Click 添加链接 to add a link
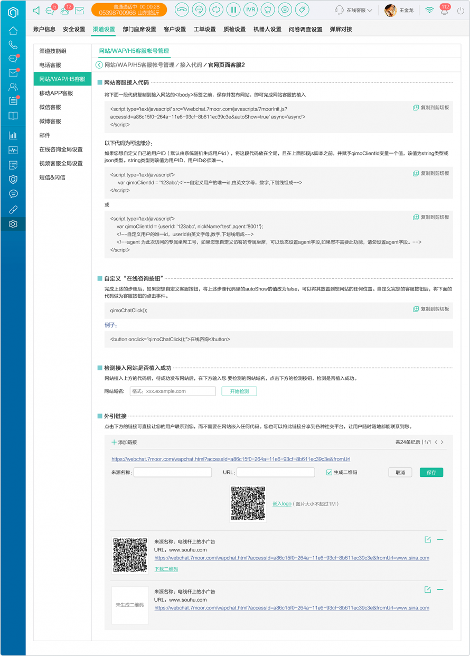470x656 pixels. (x=124, y=442)
